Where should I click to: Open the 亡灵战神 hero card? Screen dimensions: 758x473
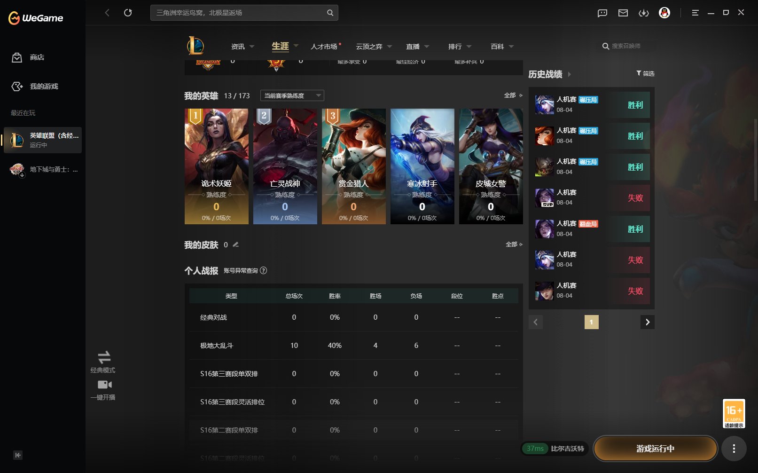click(285, 166)
